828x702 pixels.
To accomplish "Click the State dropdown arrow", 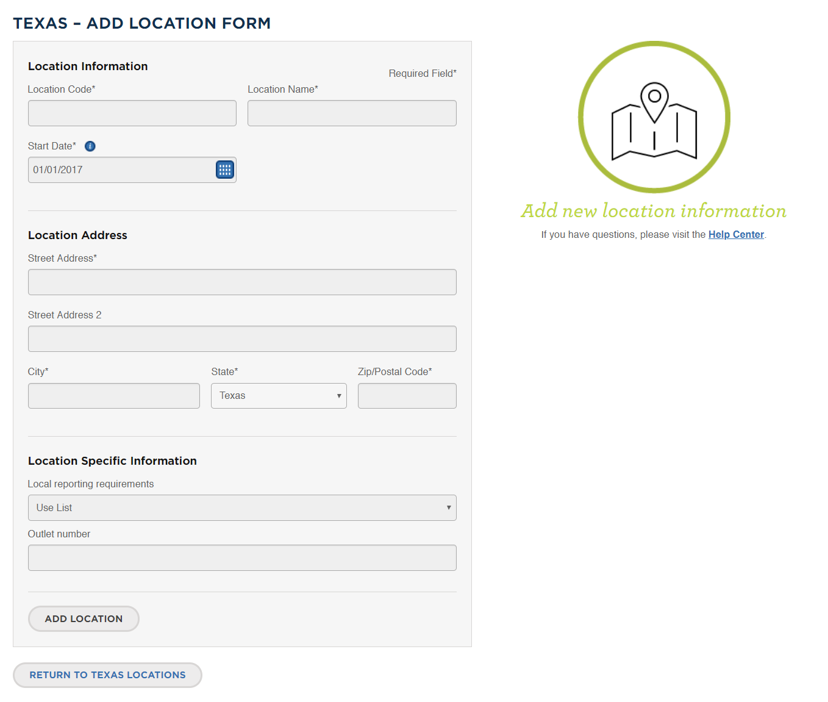I will click(339, 396).
